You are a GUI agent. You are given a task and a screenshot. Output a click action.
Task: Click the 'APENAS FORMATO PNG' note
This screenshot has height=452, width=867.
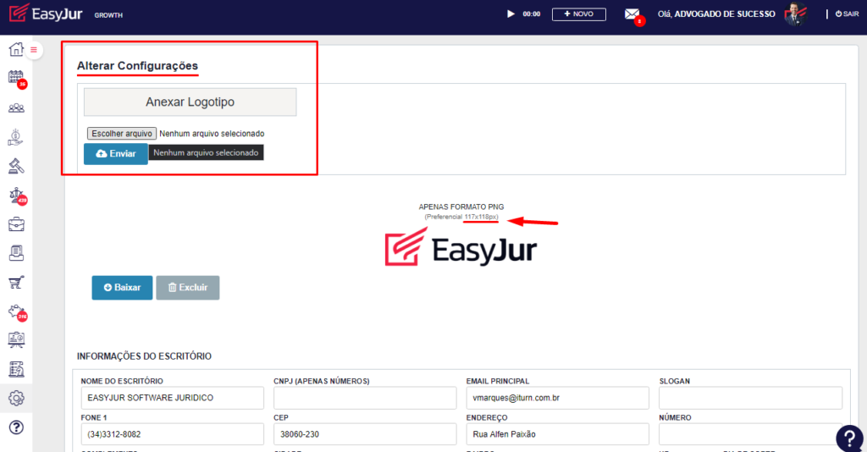(461, 207)
